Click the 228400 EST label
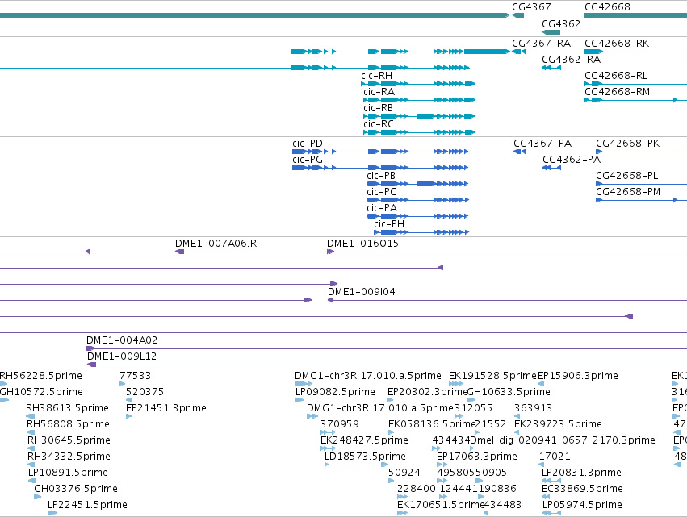Viewport: 687px width, 517px height. click(x=417, y=489)
